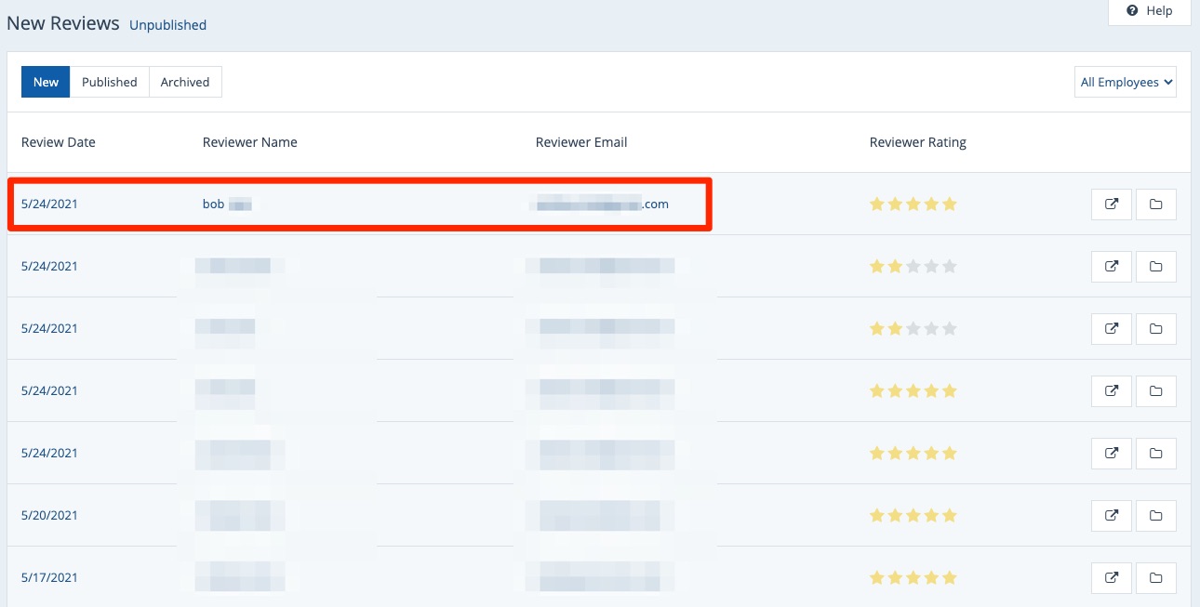This screenshot has width=1200, height=607.
Task: Click the 5/20/2021 review date
Action: click(49, 516)
